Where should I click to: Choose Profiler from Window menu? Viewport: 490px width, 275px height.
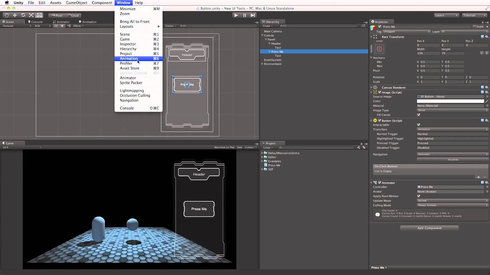138,63
